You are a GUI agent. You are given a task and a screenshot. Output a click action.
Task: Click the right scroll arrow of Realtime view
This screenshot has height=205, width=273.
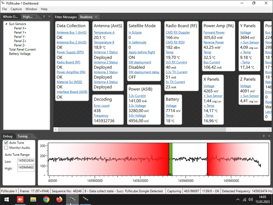point(269,129)
